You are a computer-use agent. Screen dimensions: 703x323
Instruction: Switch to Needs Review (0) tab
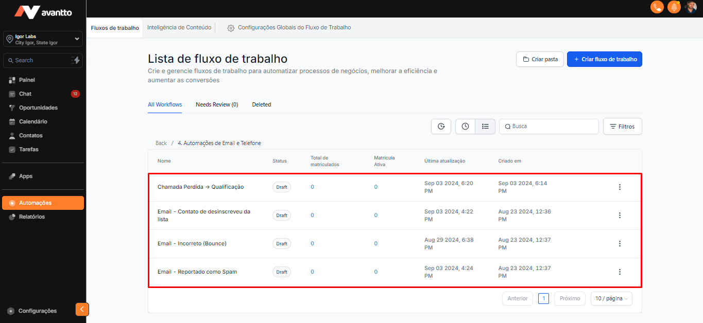217,104
